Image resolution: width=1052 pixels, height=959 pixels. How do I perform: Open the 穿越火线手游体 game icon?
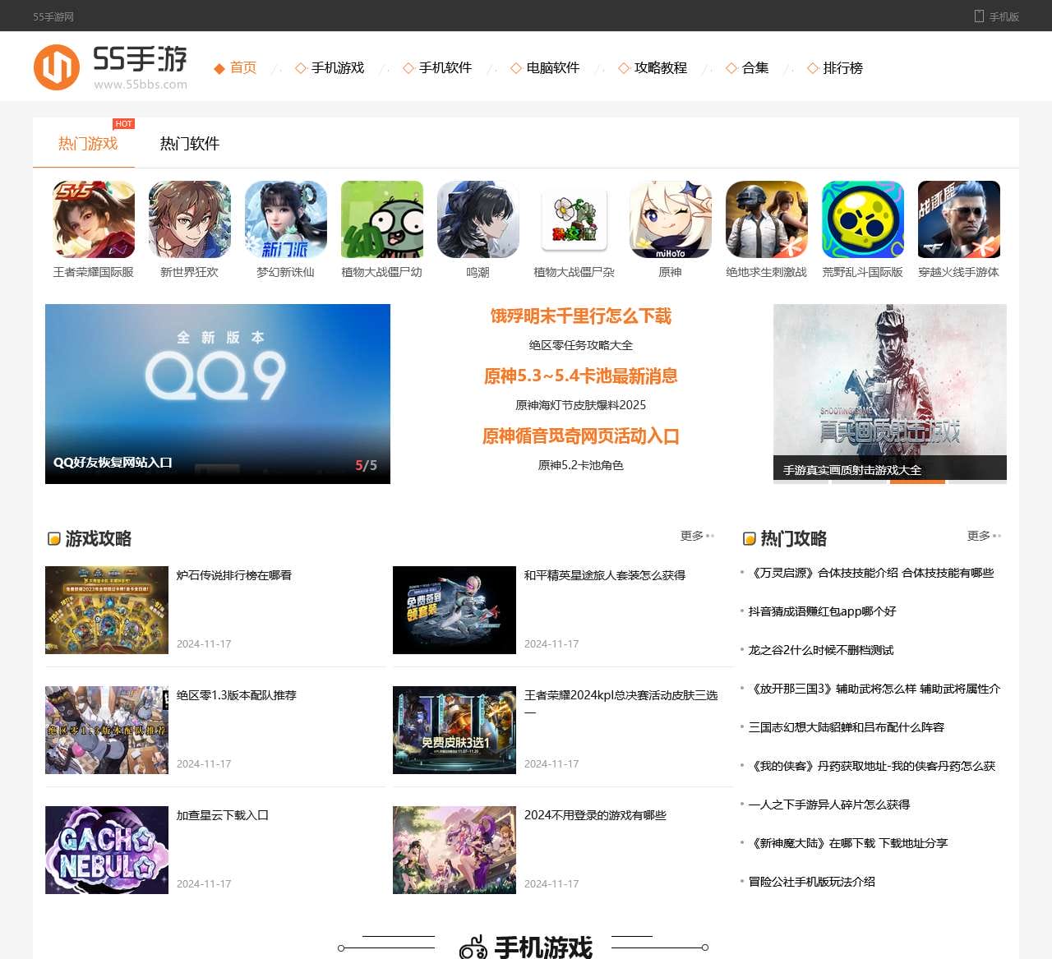(x=959, y=219)
